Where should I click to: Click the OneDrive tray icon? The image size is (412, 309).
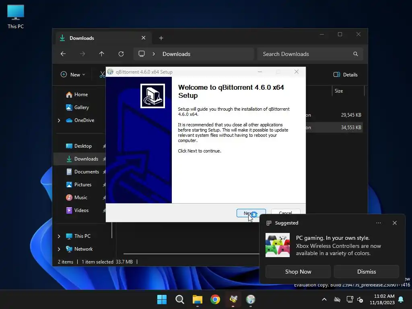[337, 299]
